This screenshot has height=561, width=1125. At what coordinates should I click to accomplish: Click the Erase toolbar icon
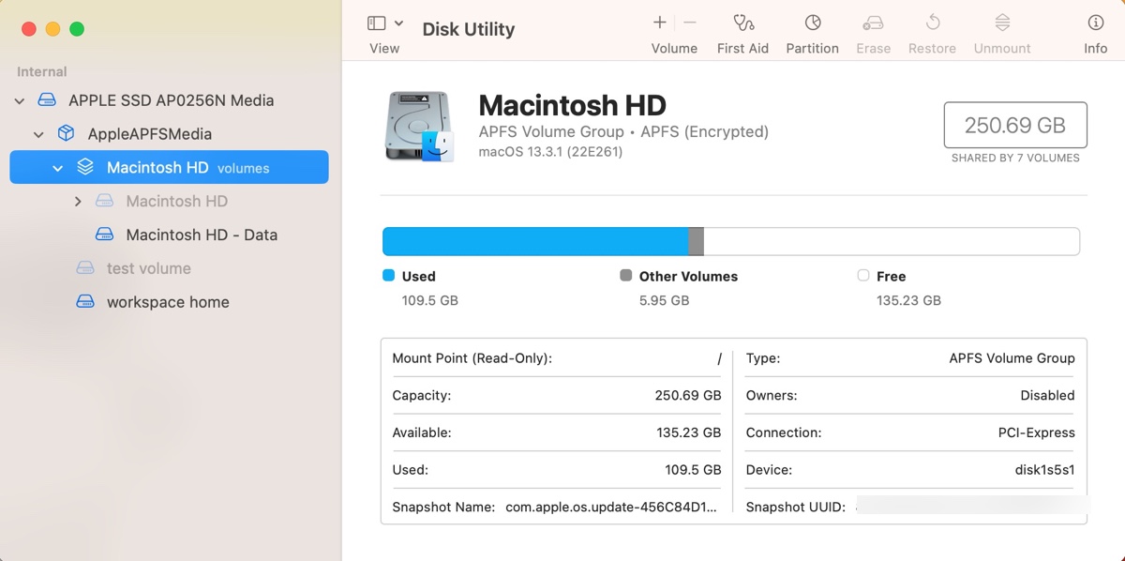pyautogui.click(x=873, y=23)
